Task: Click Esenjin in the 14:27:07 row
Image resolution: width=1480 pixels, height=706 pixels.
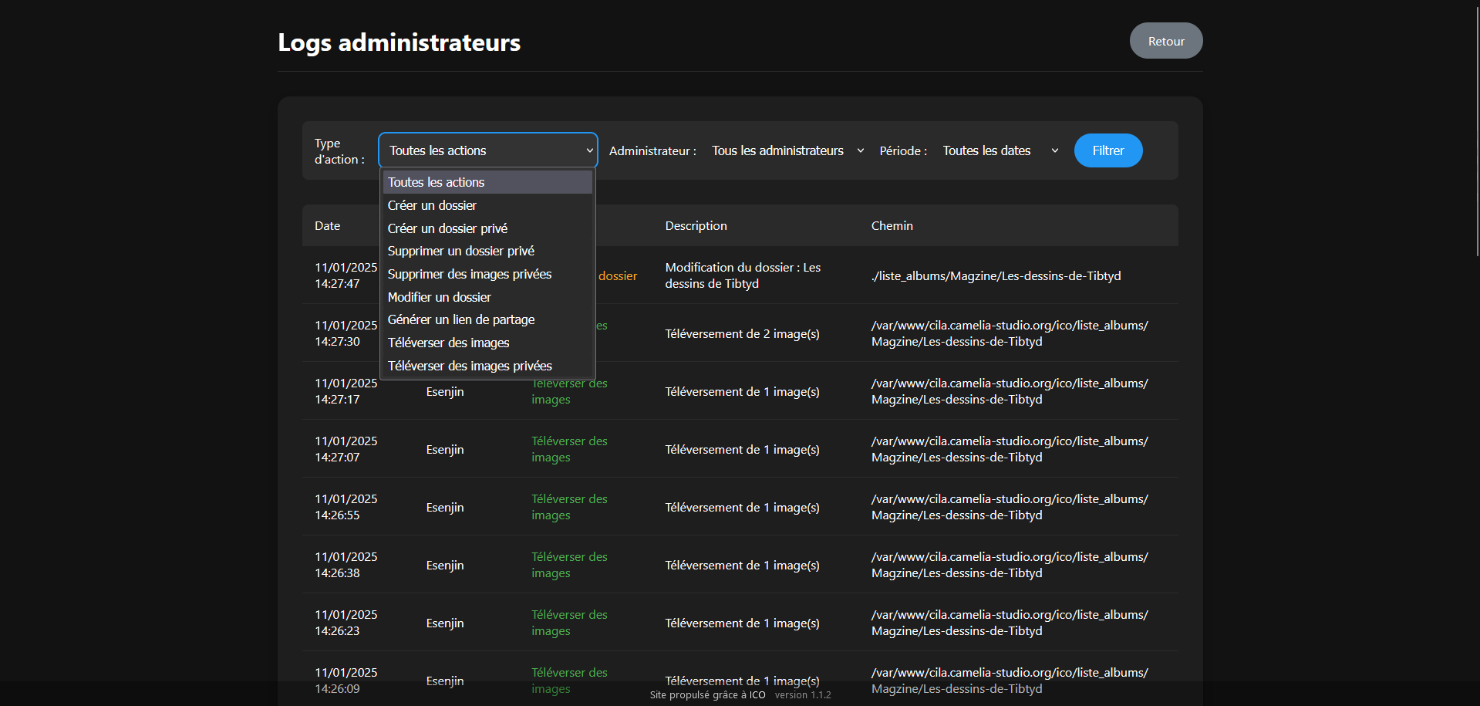Action: pos(445,449)
